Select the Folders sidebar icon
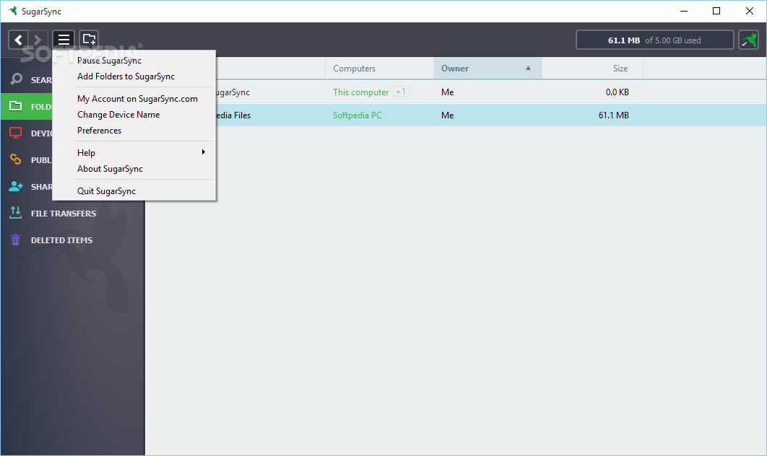Screen dimensions: 767x456 [16, 106]
